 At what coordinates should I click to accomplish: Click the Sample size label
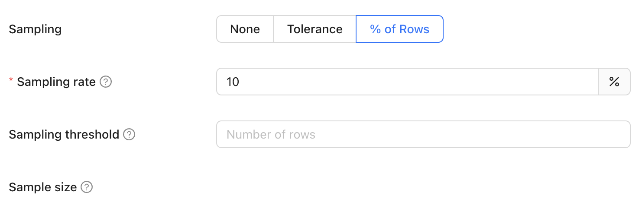tap(43, 187)
